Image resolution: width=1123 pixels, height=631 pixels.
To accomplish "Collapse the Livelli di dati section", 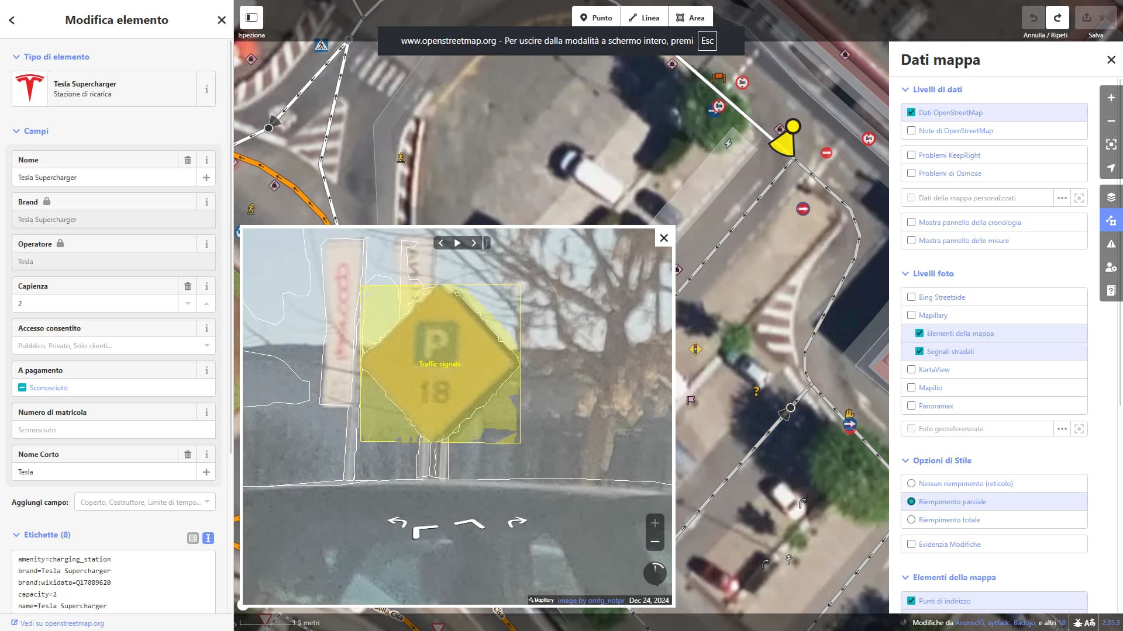I will click(x=932, y=89).
